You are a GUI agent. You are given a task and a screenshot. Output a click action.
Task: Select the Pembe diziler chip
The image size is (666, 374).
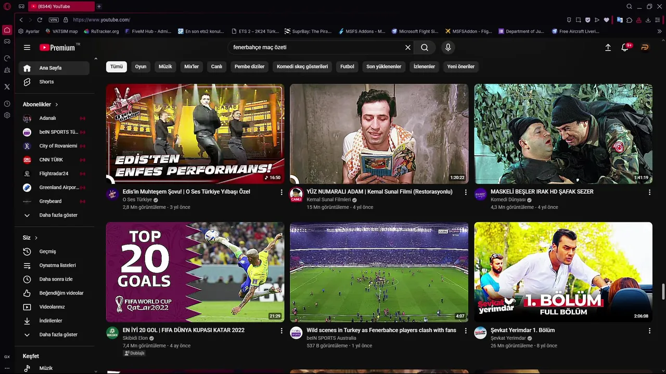(249, 66)
